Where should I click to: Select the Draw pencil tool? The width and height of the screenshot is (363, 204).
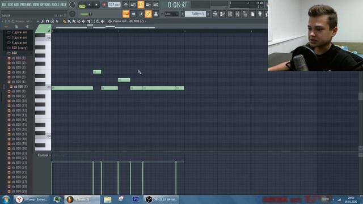click(x=65, y=22)
